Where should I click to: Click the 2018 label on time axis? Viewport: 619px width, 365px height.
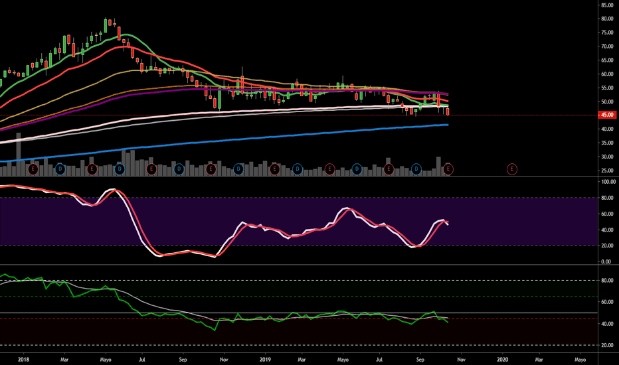tap(23, 360)
